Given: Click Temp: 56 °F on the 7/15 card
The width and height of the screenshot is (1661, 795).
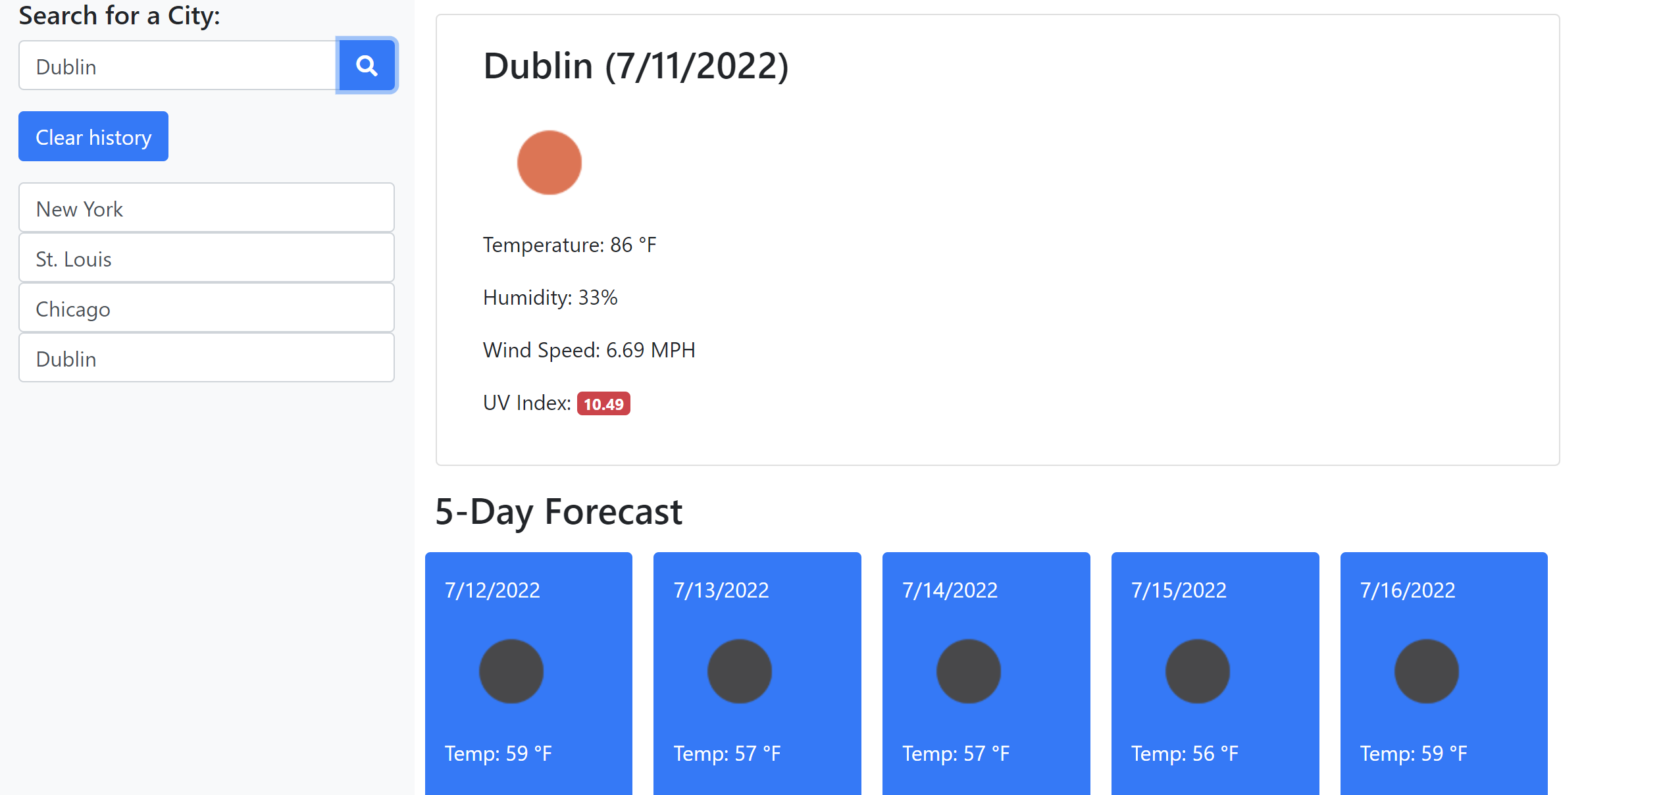Looking at the screenshot, I should tap(1185, 753).
